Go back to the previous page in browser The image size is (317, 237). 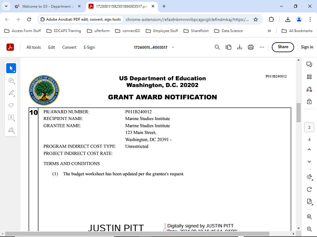coord(7,19)
